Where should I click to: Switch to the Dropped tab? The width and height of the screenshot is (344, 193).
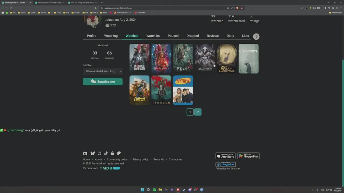[193, 36]
